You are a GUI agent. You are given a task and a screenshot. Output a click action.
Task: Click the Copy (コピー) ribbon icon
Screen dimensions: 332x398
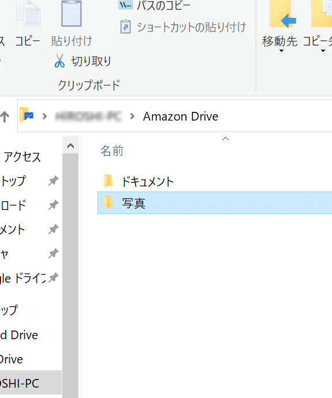28,13
